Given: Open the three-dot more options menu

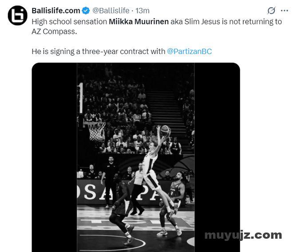Looking at the screenshot, I should point(285,11).
